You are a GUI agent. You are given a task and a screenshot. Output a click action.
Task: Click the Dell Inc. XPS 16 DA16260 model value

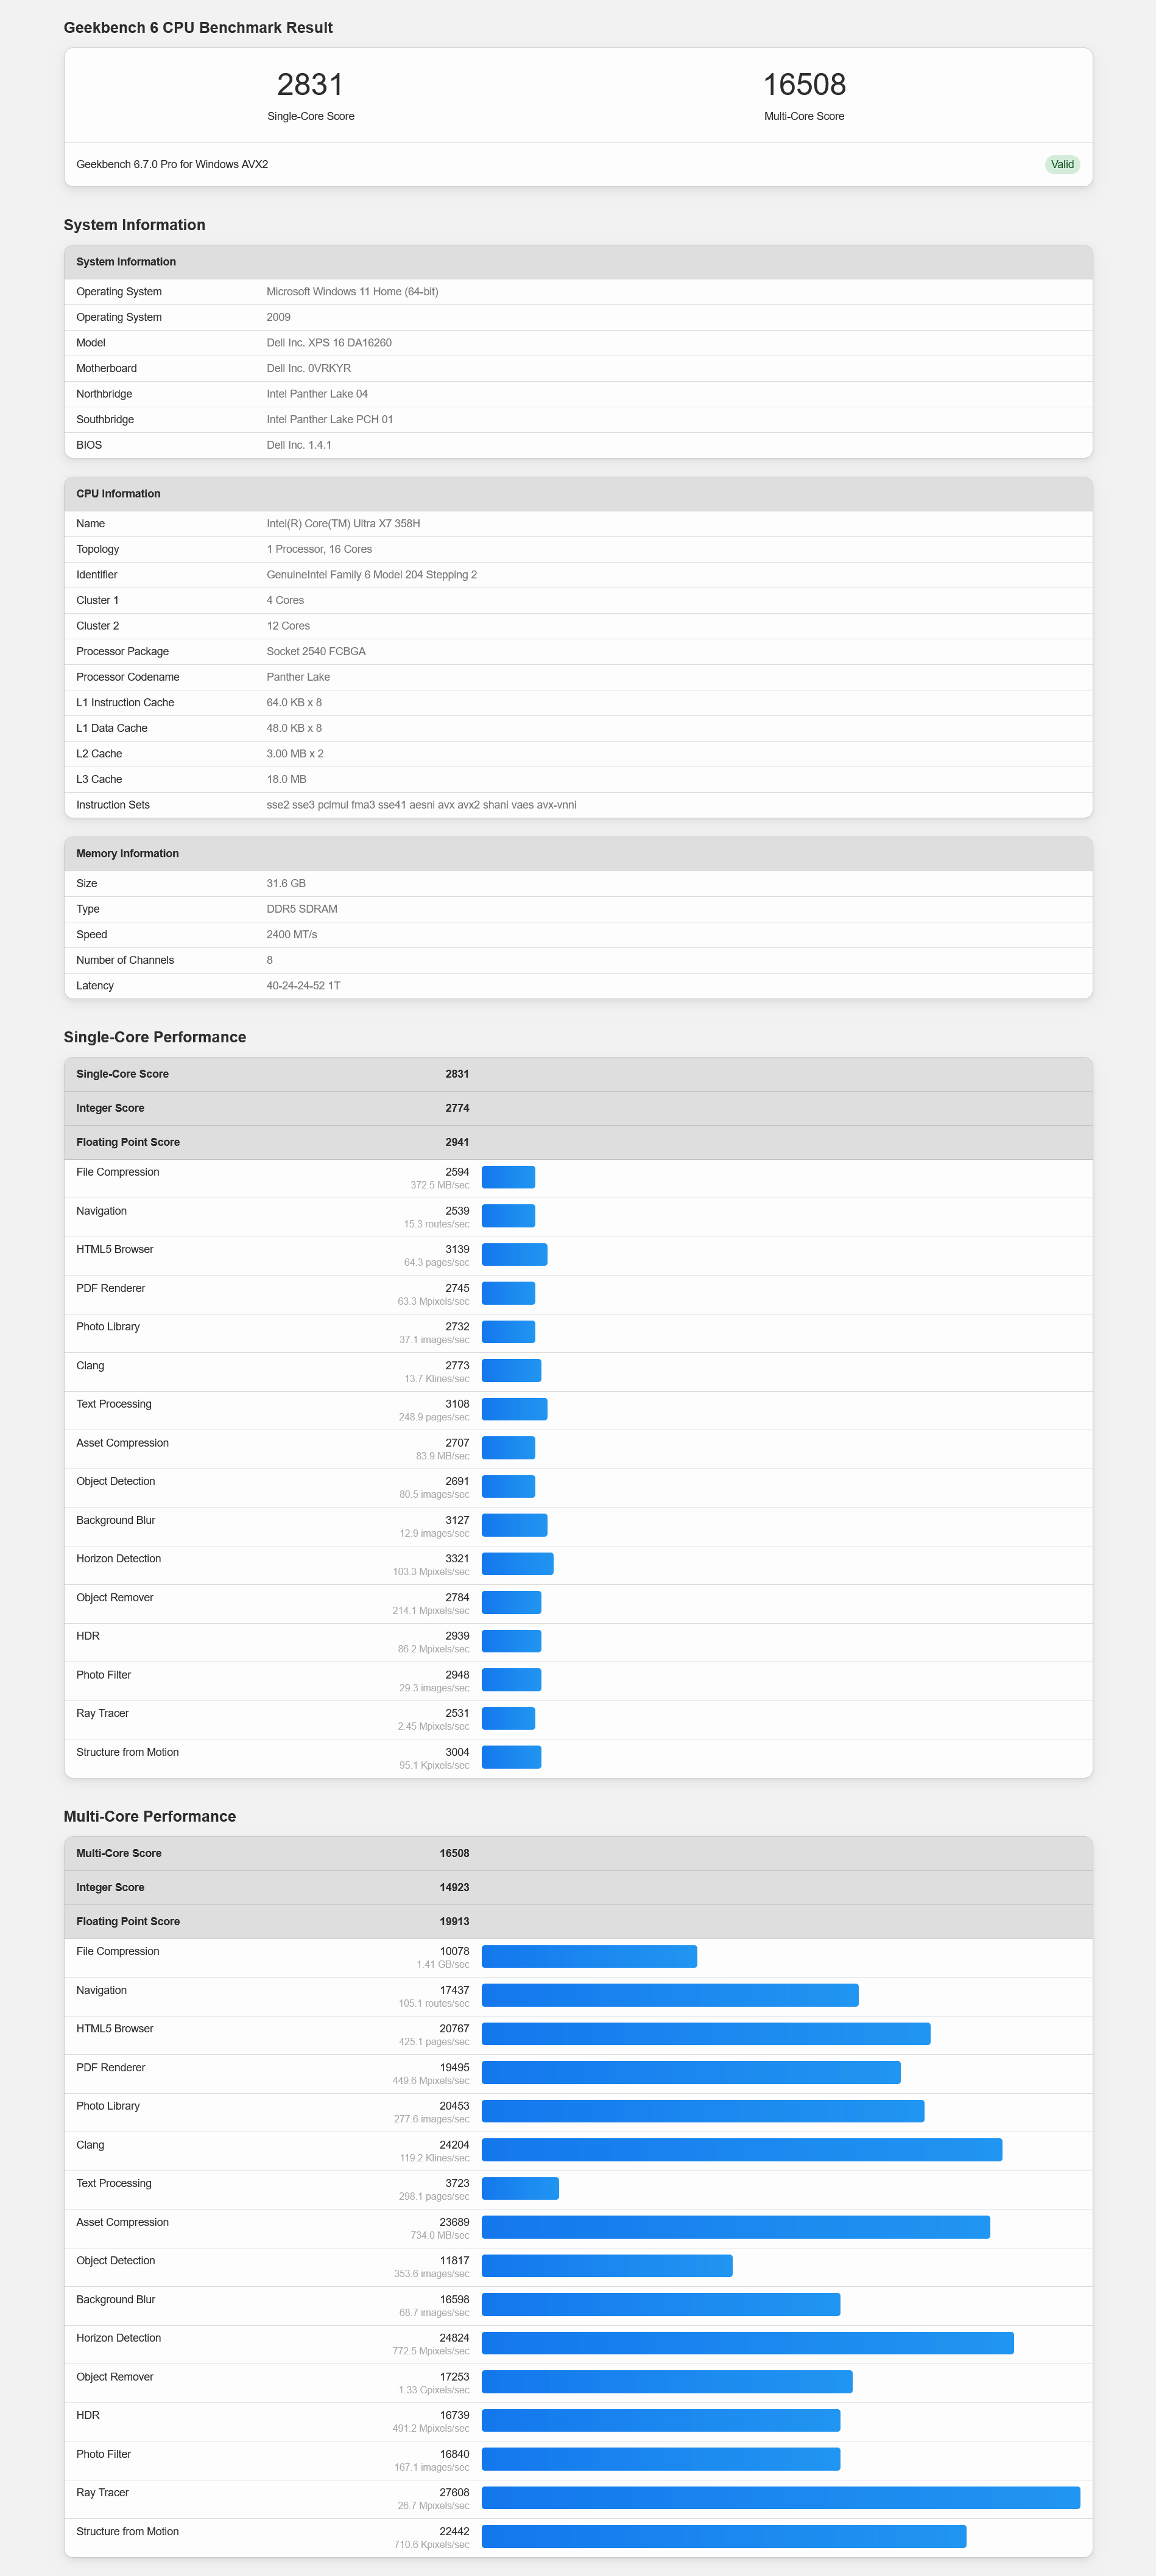pyautogui.click(x=329, y=343)
